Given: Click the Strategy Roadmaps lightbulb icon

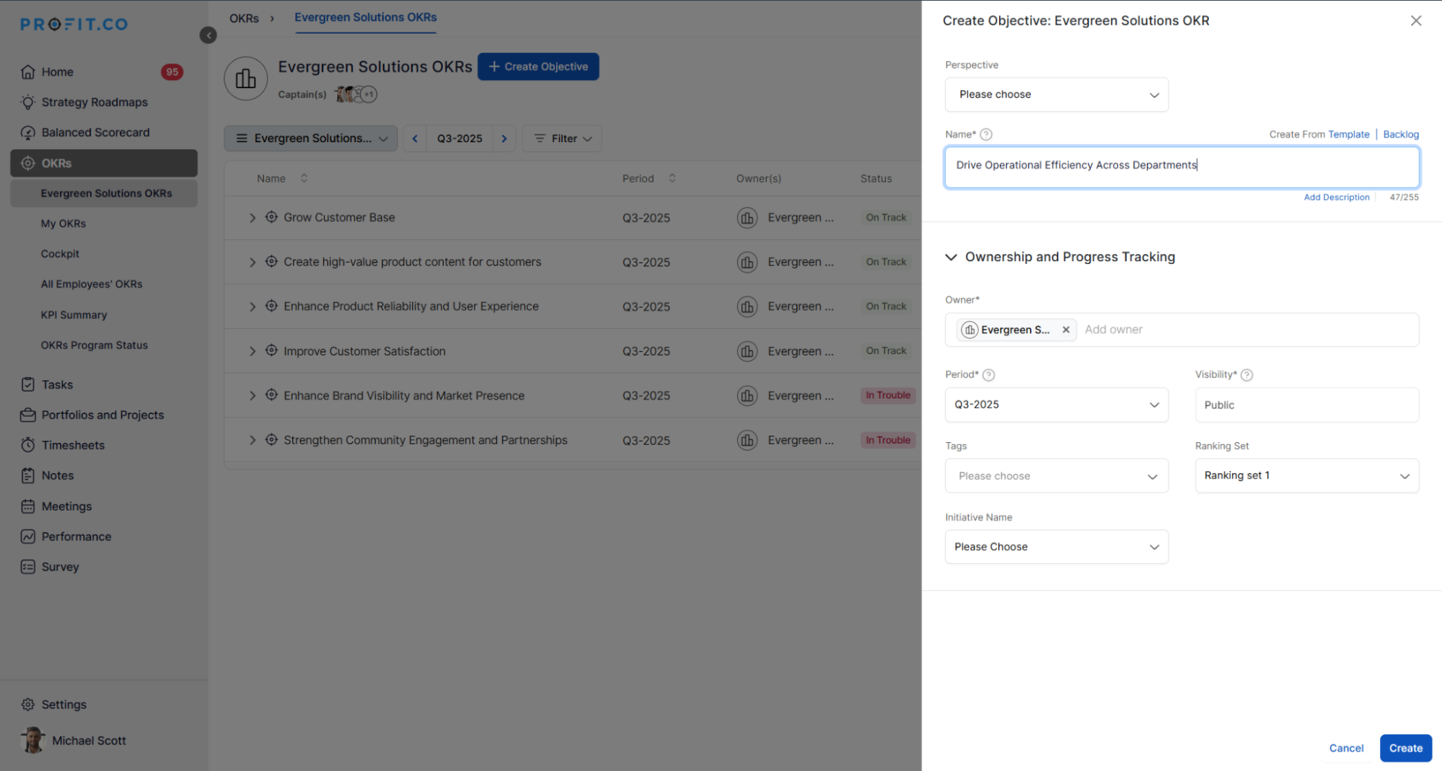Looking at the screenshot, I should coord(28,102).
